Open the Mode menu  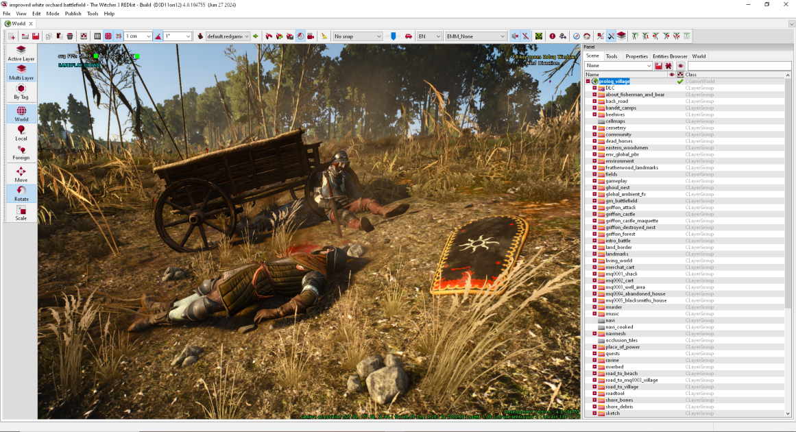pos(53,14)
